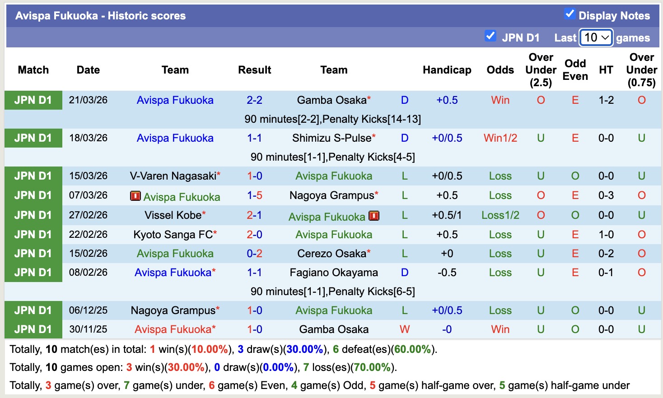Image resolution: width=663 pixels, height=398 pixels.
Task: Select the JPN D1 badge beside 15/02/26
Action: point(33,253)
